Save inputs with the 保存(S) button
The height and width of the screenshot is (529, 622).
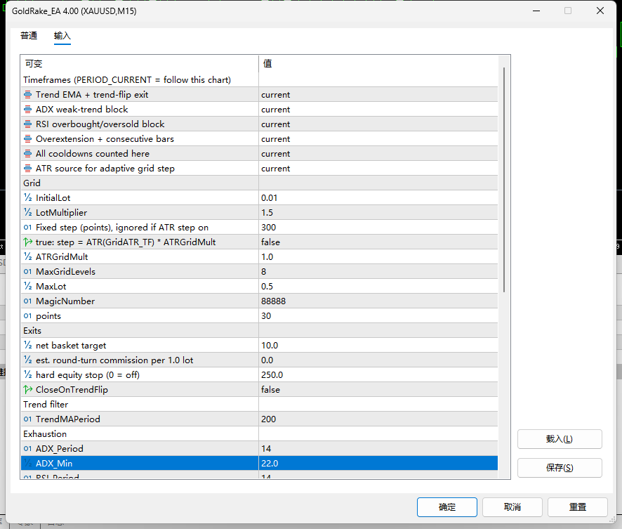pyautogui.click(x=560, y=467)
